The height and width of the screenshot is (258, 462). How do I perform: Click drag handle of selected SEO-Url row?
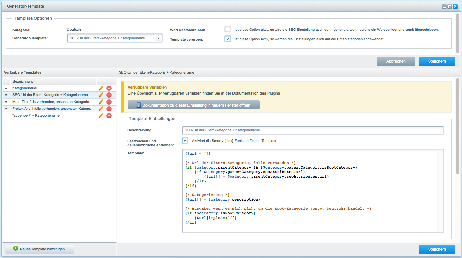6,95
